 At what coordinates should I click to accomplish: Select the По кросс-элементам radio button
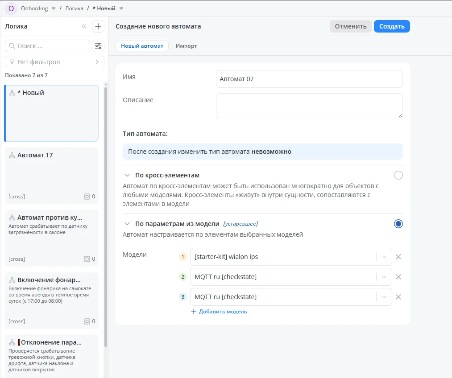pyautogui.click(x=398, y=175)
